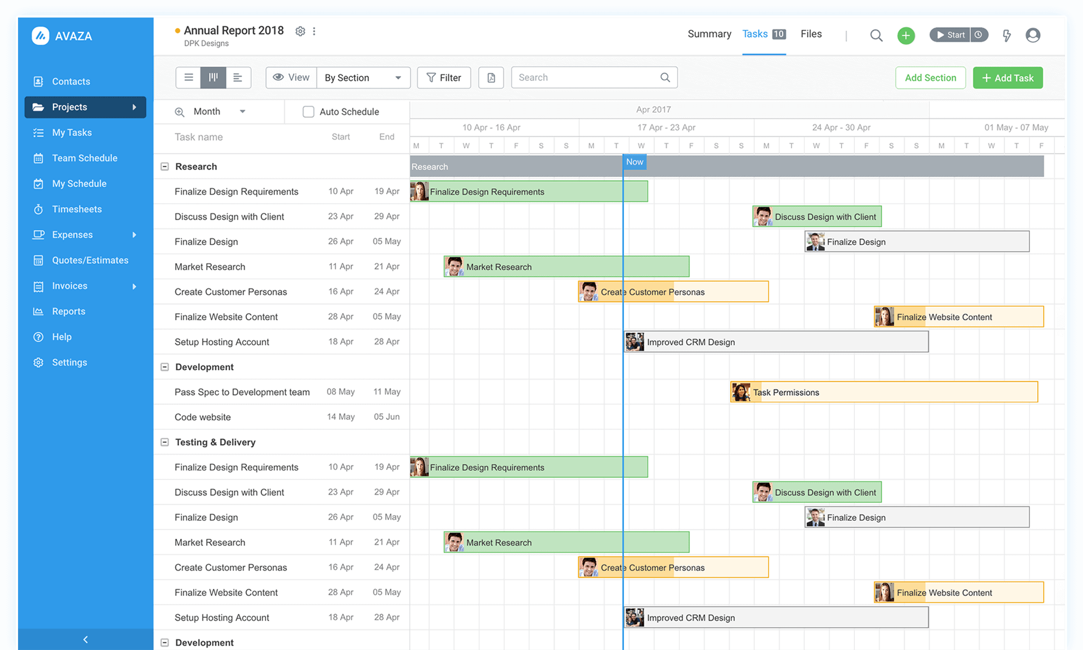Image resolution: width=1083 pixels, height=650 pixels.
Task: Open the quick actions lightning bolt icon
Action: coord(1007,35)
